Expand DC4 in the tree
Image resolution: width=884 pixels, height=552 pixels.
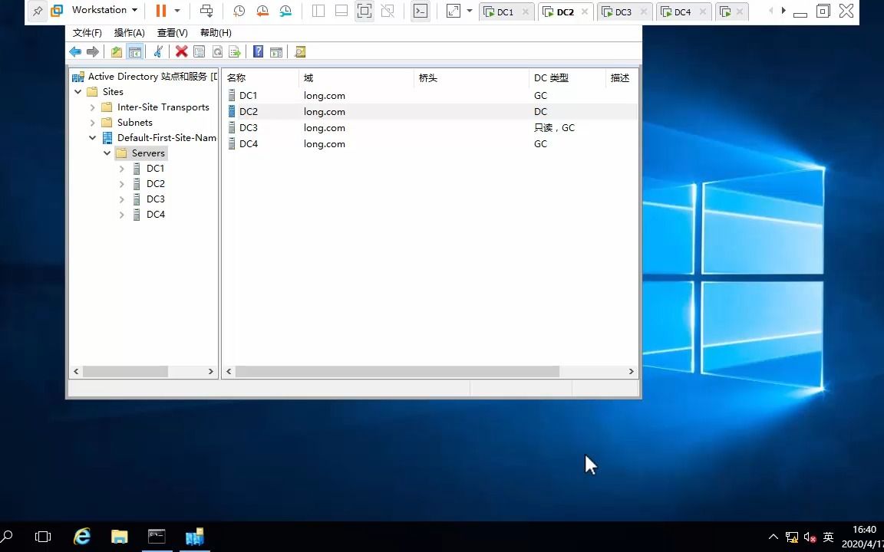tap(122, 214)
